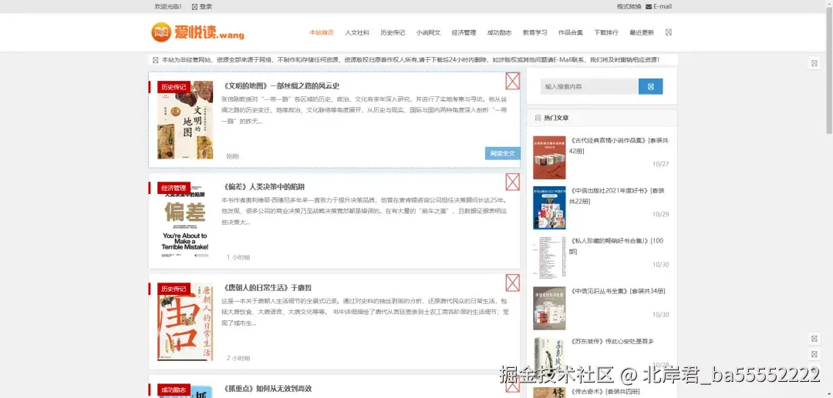This screenshot has width=833, height=398.
Task: Click the 私人珍藏的畅销好书合集 sidebar thumbnail
Action: click(x=549, y=258)
